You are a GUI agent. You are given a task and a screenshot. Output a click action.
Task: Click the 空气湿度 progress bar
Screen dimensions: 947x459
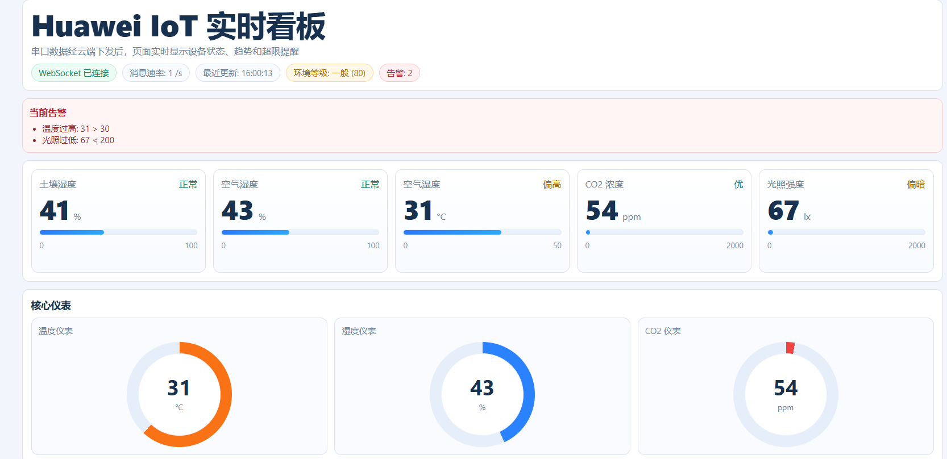(300, 232)
